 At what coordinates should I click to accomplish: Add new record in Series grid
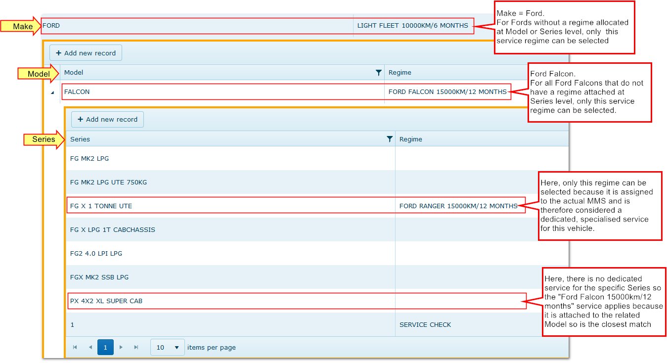click(107, 119)
